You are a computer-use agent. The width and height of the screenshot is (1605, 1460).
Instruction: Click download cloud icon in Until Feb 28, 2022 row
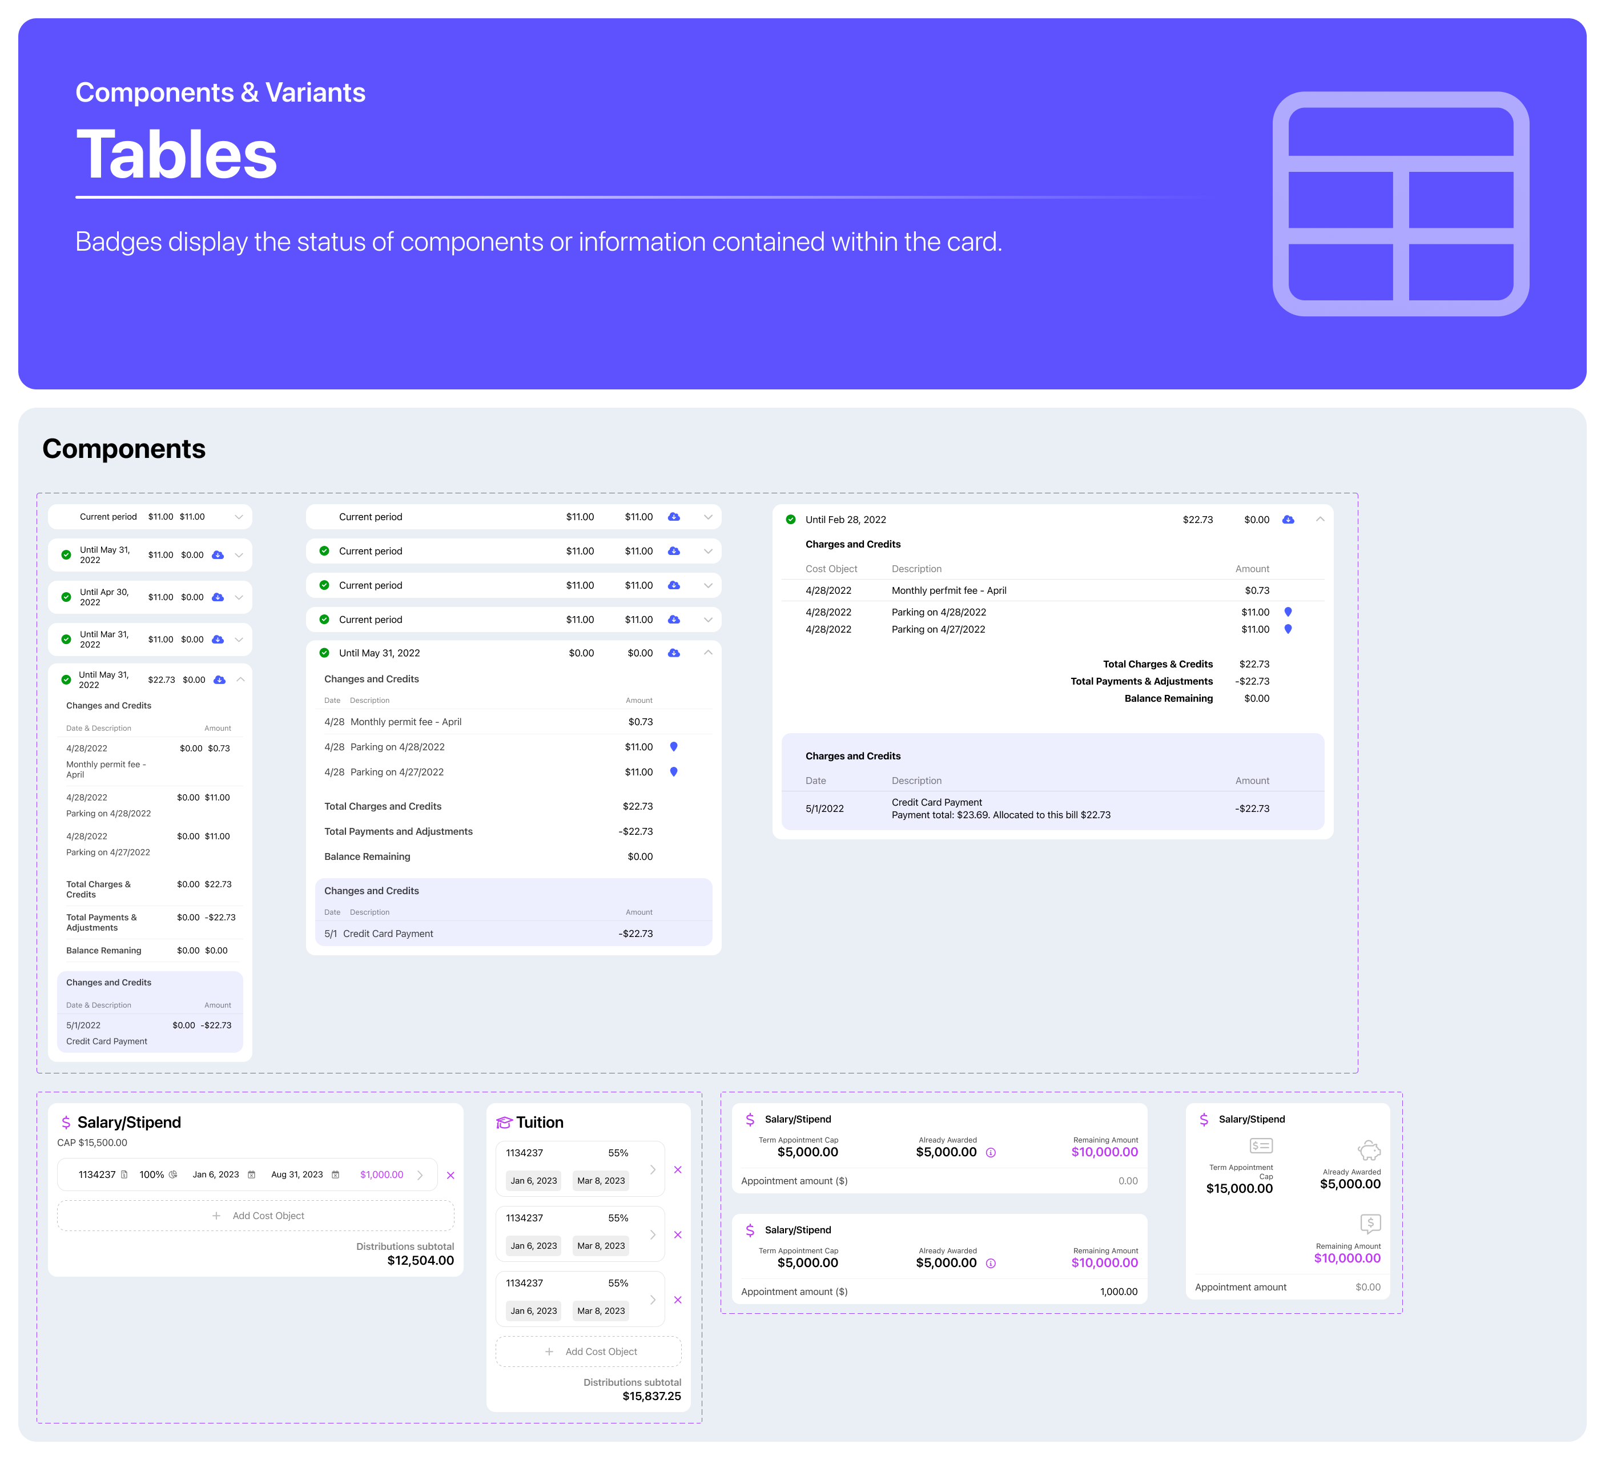tap(1288, 520)
